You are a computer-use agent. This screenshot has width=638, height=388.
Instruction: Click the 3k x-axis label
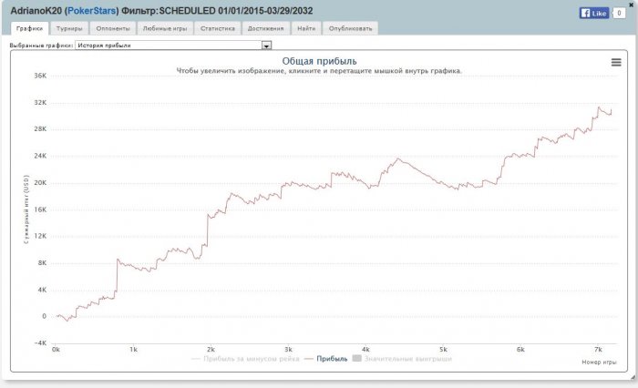288,350
